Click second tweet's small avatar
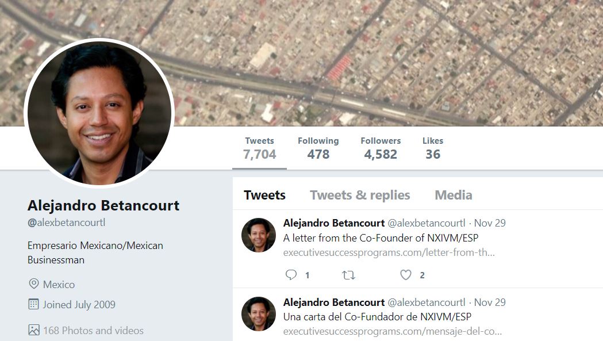 259,314
